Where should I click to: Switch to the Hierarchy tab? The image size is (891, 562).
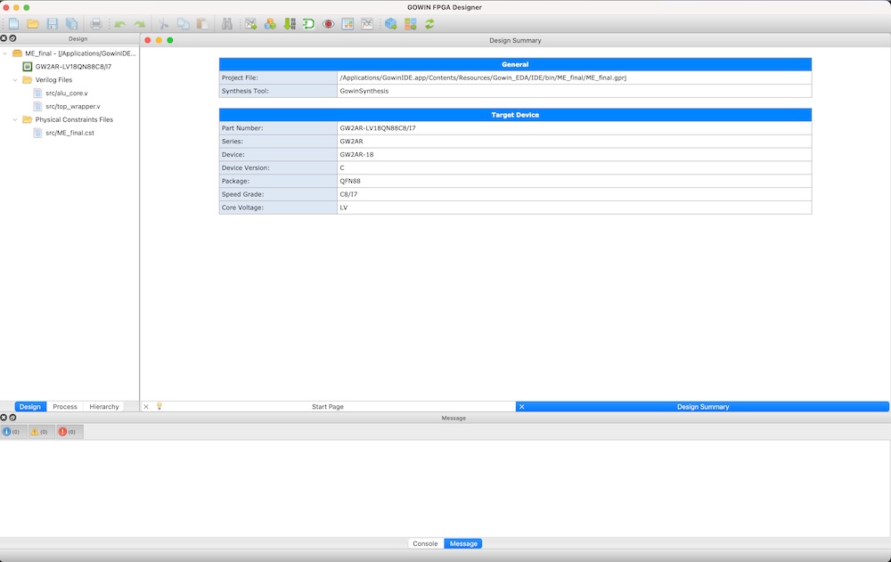point(104,407)
